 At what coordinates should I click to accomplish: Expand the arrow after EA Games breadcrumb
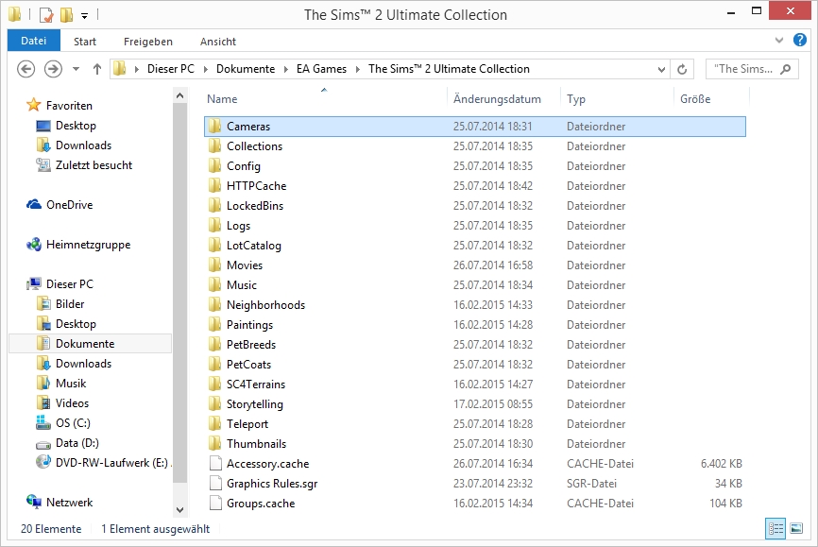[358, 69]
